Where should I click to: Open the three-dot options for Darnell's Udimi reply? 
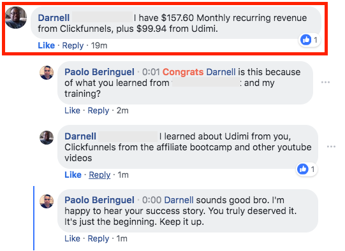pos(331,147)
